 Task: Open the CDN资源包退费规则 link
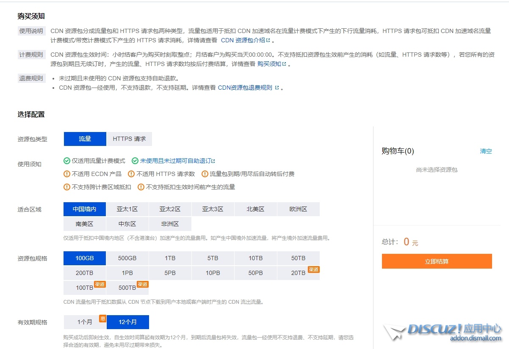(245, 88)
